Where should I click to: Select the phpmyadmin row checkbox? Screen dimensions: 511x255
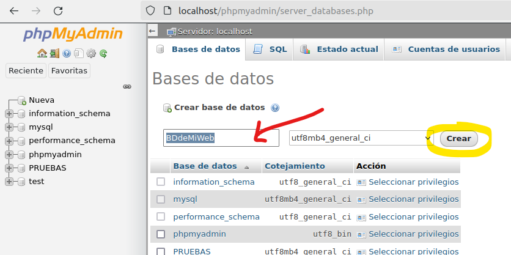tap(161, 234)
